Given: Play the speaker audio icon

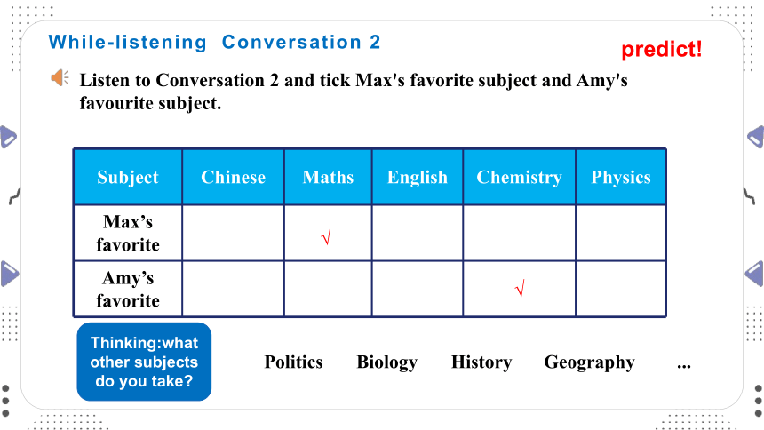Looking at the screenshot, I should pyautogui.click(x=60, y=78).
